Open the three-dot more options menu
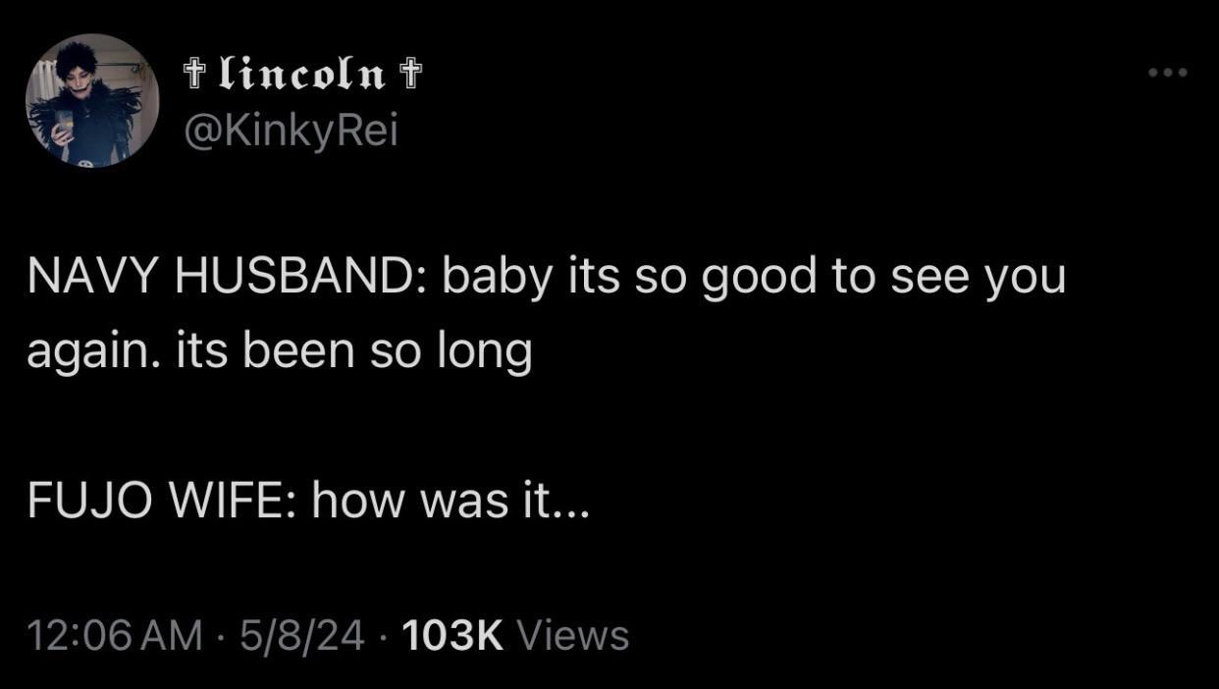 (x=1168, y=73)
